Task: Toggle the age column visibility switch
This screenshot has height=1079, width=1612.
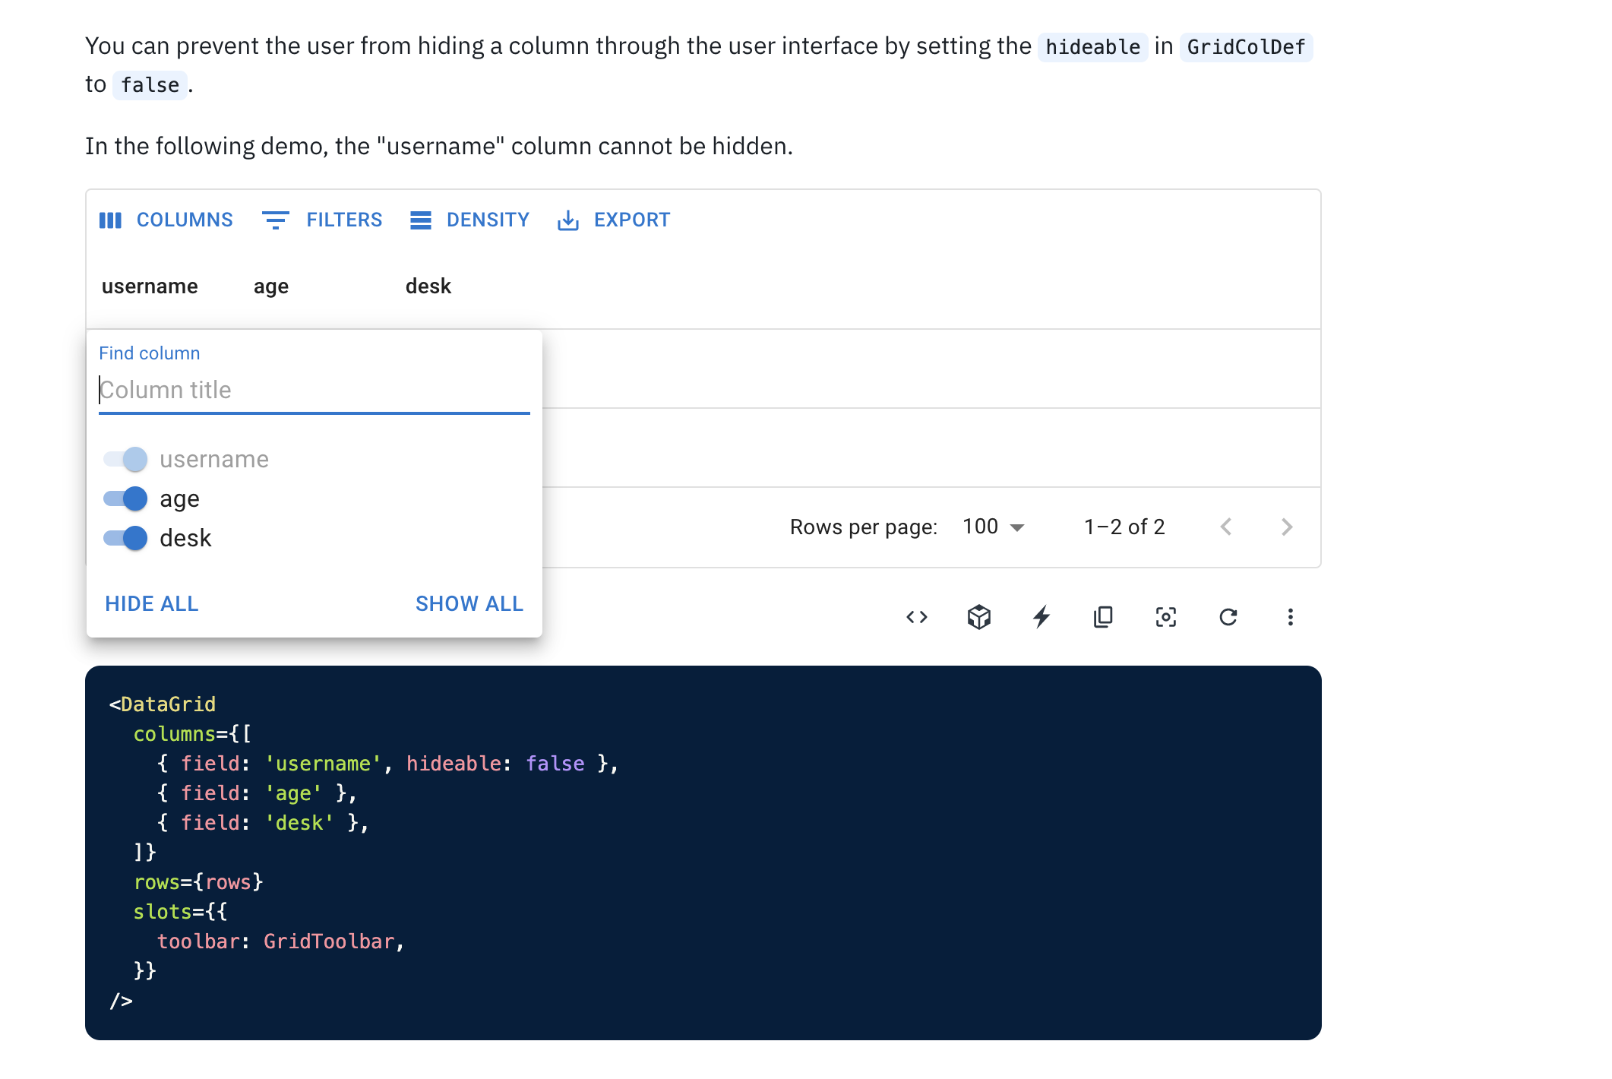Action: click(125, 498)
